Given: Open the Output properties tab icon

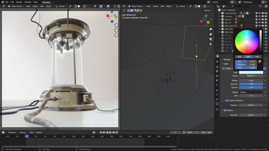Looking at the screenshot, I should coord(217,71).
